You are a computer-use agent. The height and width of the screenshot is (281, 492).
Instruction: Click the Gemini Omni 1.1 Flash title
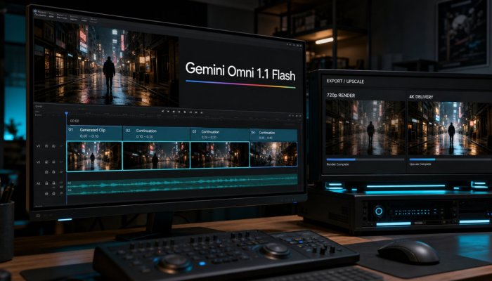coord(240,71)
